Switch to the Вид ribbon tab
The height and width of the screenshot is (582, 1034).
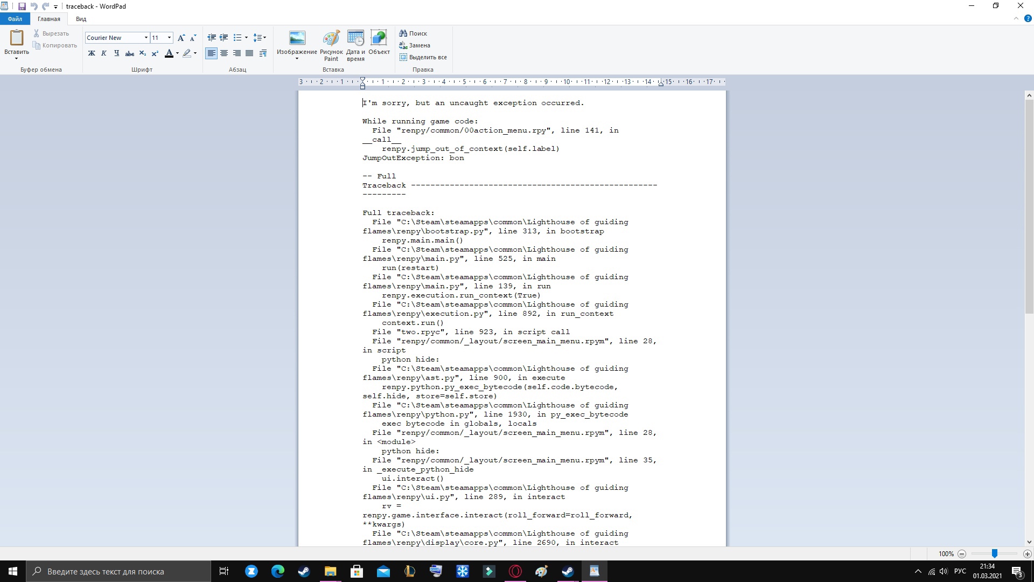[x=81, y=19]
